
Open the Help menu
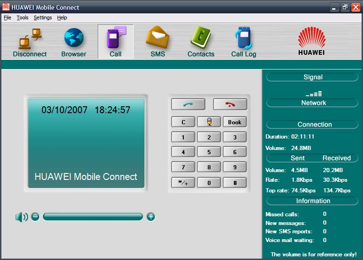point(62,17)
